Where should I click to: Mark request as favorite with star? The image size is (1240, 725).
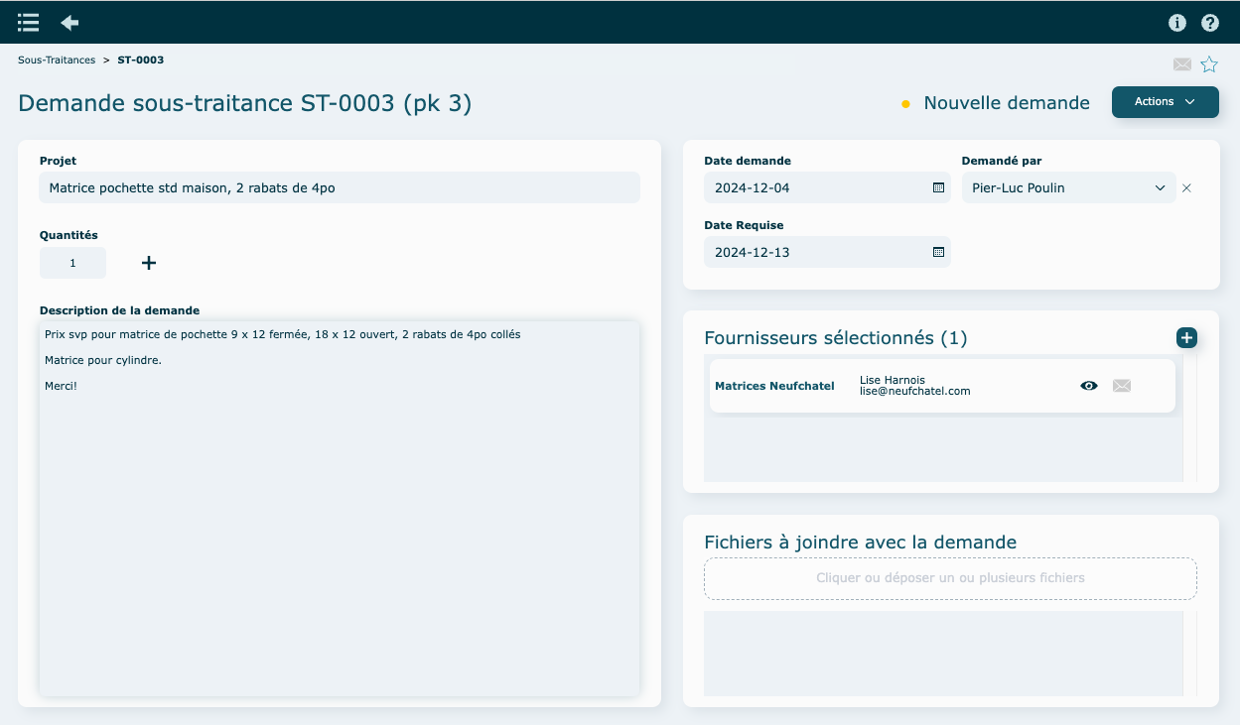coord(1209,64)
